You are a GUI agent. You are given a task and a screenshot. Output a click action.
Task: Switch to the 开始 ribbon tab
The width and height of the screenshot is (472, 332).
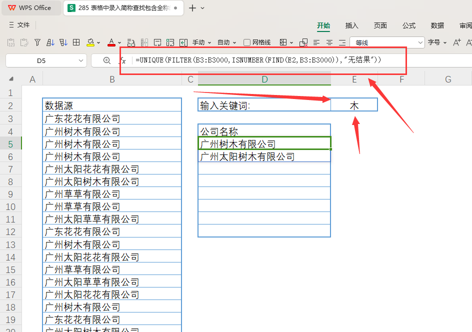323,25
